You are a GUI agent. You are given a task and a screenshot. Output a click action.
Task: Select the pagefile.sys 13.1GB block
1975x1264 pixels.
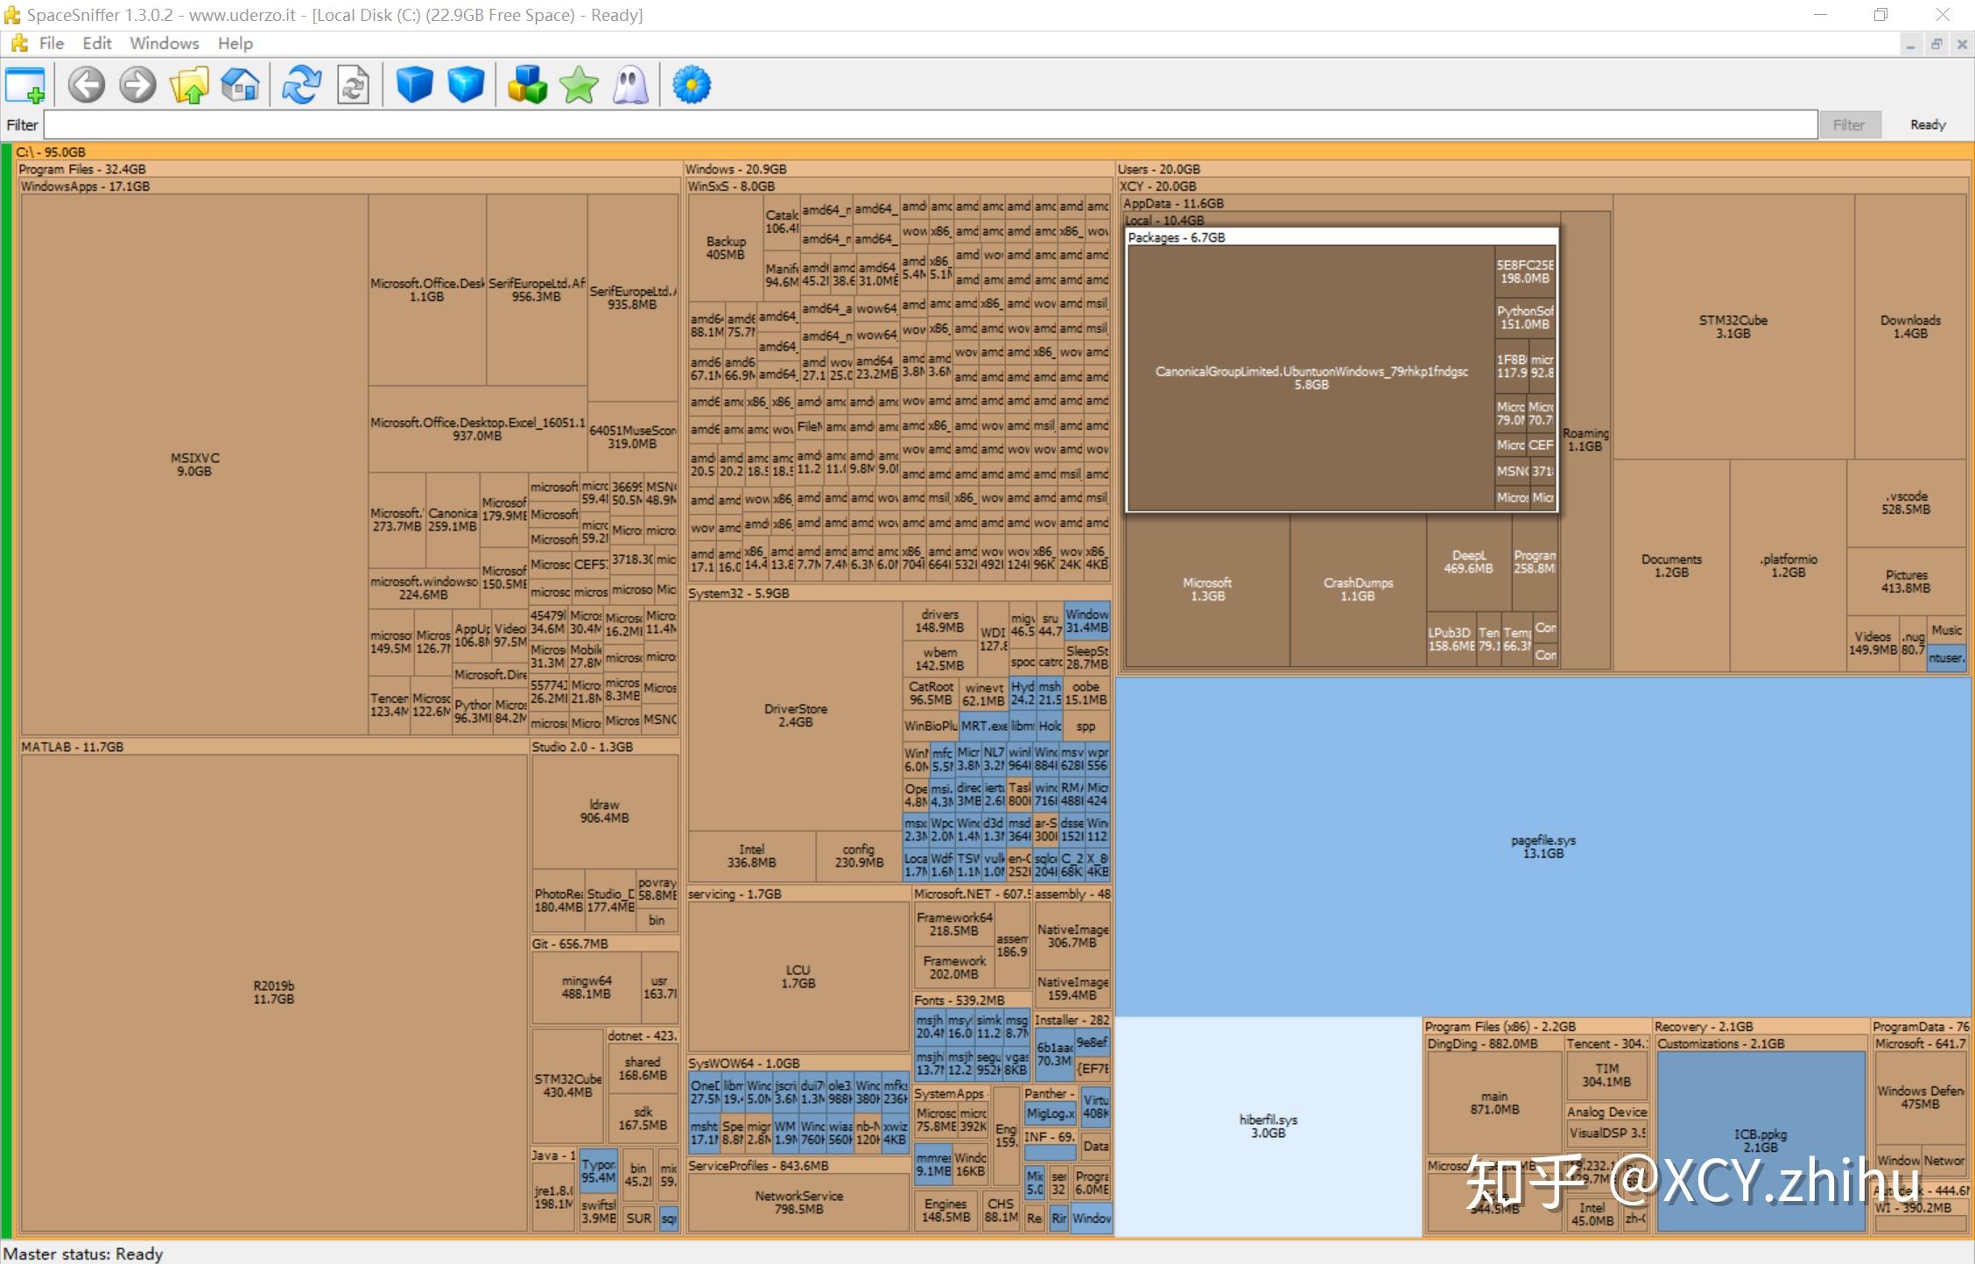pos(1543,846)
